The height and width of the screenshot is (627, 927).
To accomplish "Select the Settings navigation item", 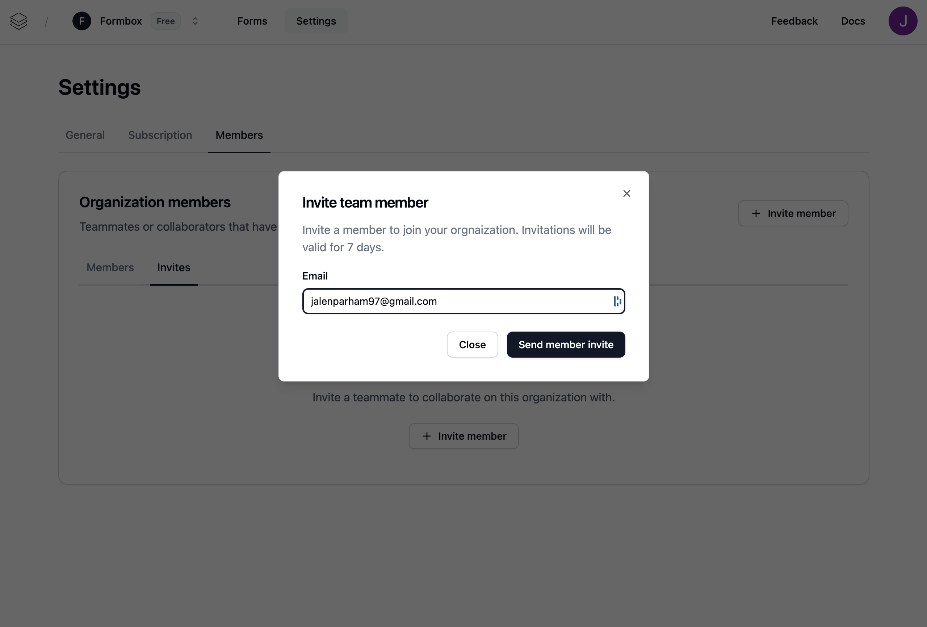I will coord(316,21).
